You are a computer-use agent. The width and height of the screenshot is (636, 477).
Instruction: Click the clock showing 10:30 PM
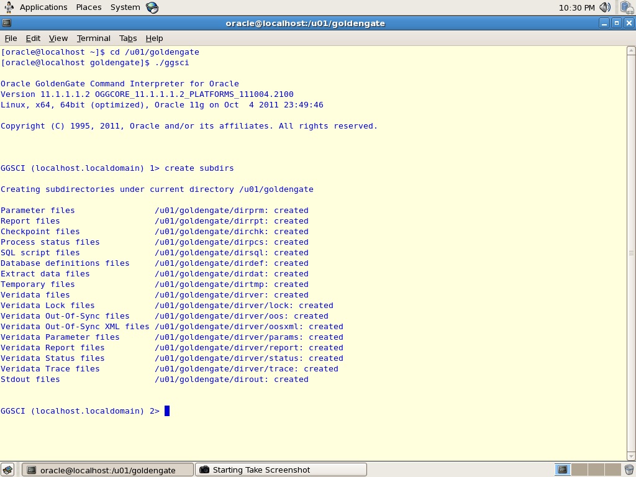point(576,7)
